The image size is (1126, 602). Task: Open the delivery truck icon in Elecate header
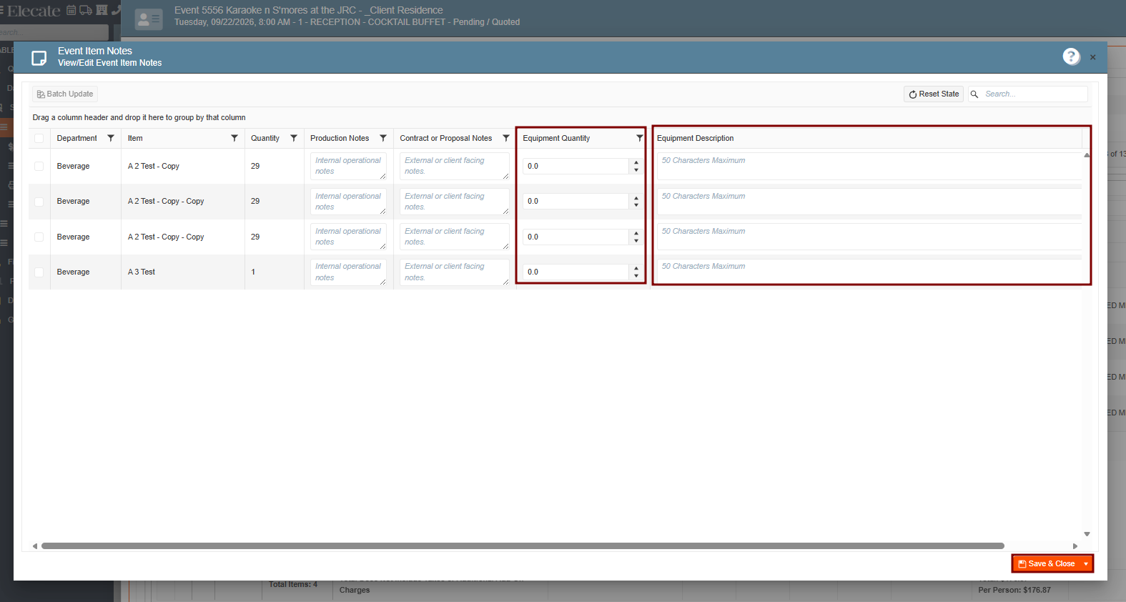coord(86,10)
